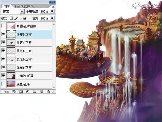This screenshot has width=162, height=122.
Task: Click the layer name 山和池-正常
Action: click(25, 76)
